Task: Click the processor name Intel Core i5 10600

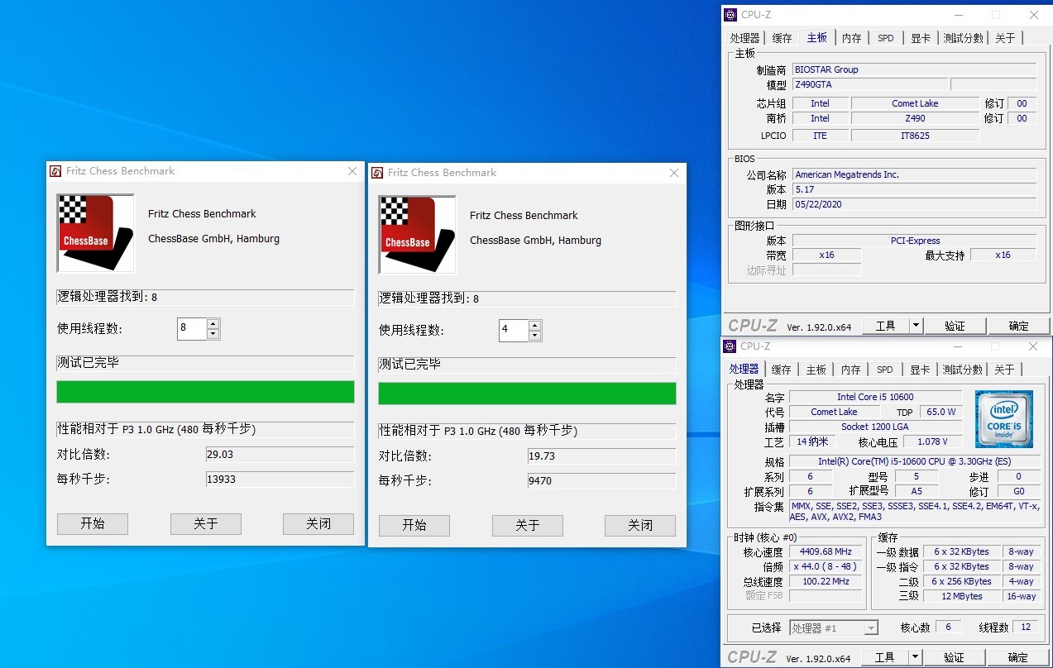Action: click(875, 397)
